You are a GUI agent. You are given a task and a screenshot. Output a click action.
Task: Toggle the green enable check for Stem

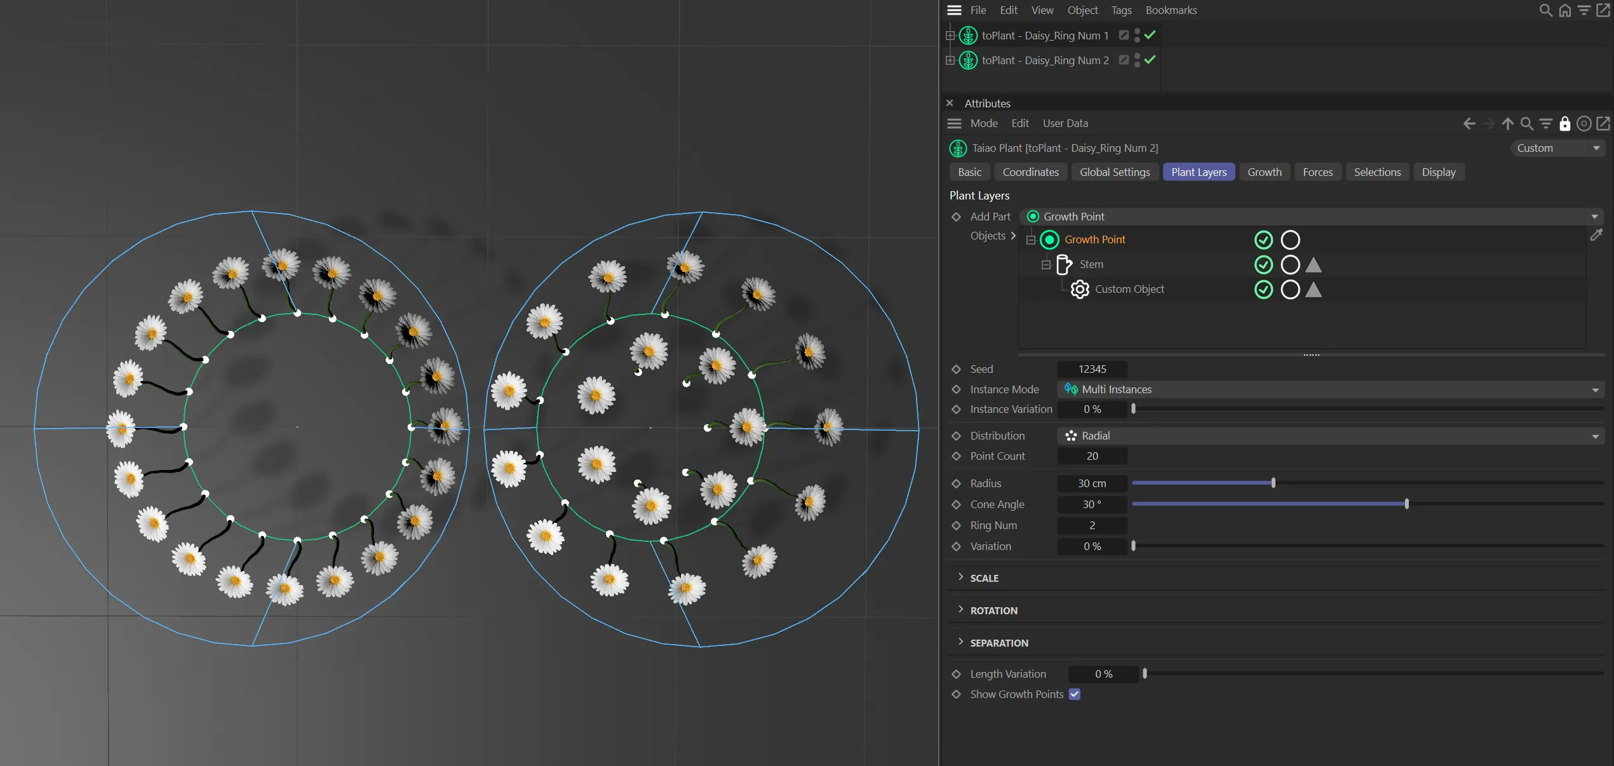point(1263,265)
